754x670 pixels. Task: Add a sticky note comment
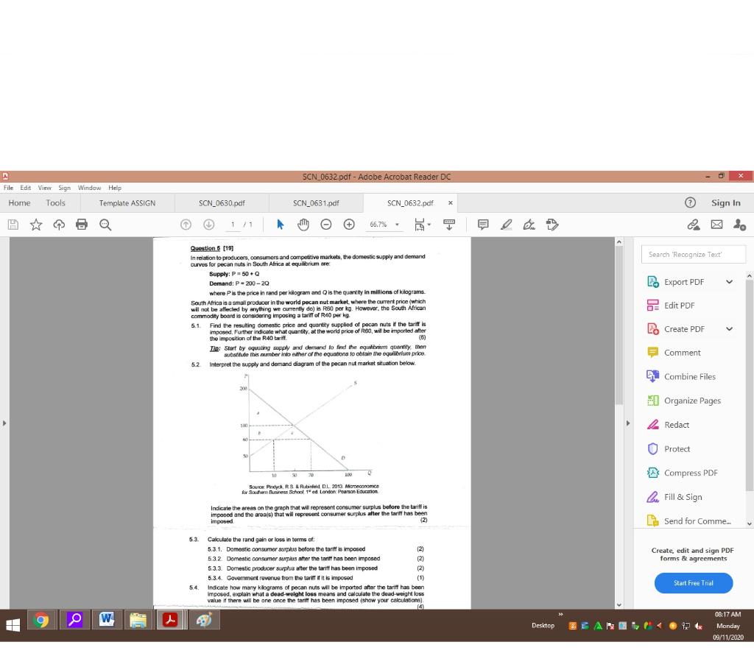483,225
